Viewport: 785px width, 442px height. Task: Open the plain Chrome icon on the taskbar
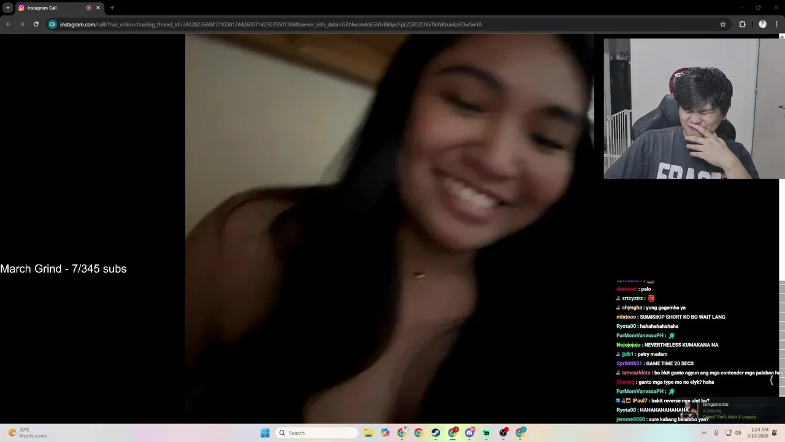(418, 433)
